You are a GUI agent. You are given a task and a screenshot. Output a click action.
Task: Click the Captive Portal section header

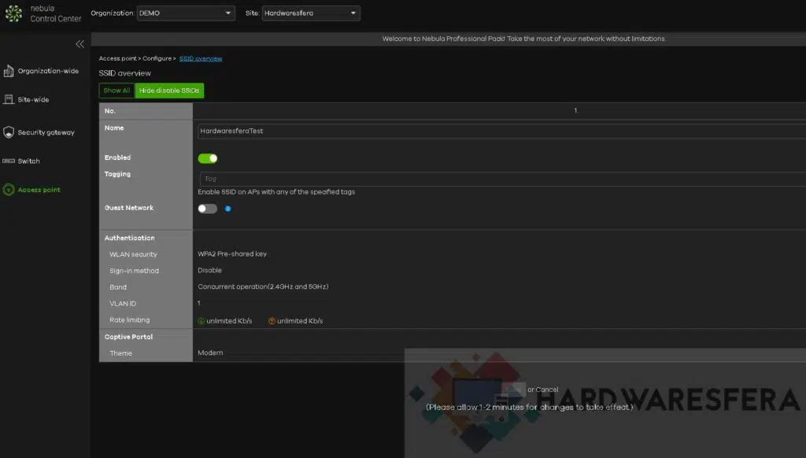pyautogui.click(x=128, y=337)
